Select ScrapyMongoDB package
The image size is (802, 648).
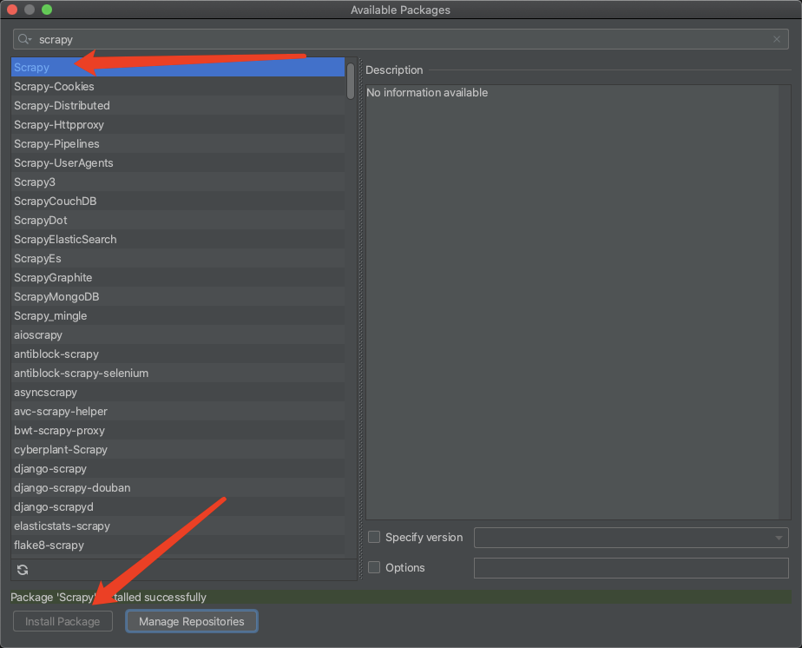click(x=177, y=297)
